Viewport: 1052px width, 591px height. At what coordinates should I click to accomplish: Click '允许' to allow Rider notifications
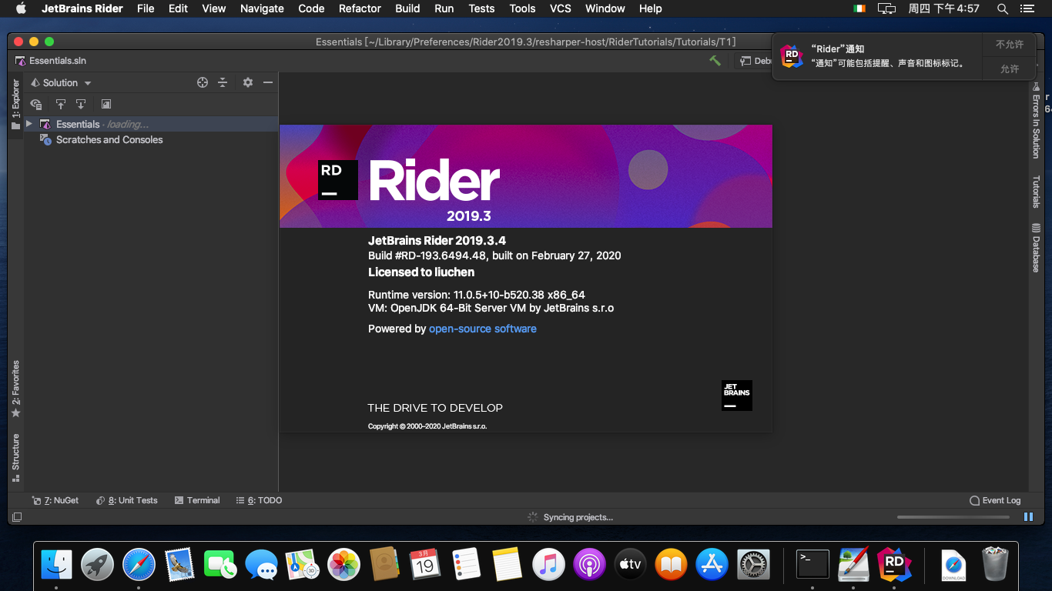pos(1009,69)
